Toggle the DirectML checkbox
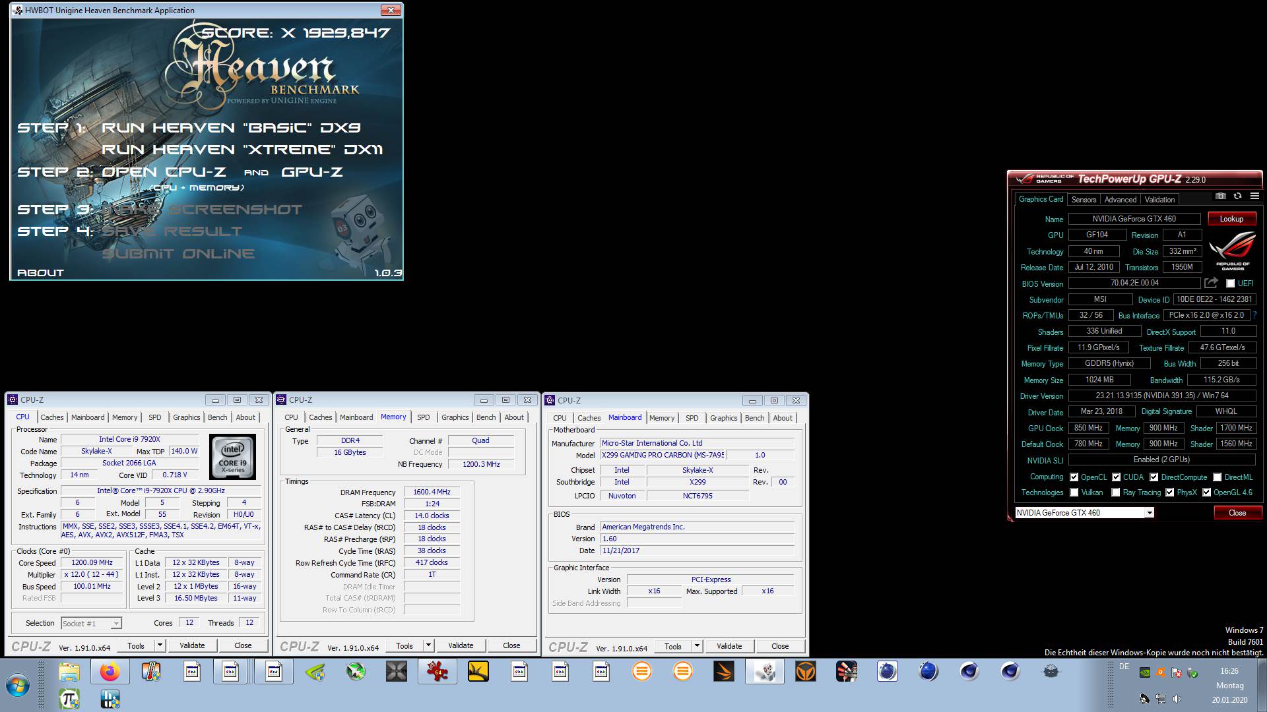The width and height of the screenshot is (1267, 712). pos(1217,477)
